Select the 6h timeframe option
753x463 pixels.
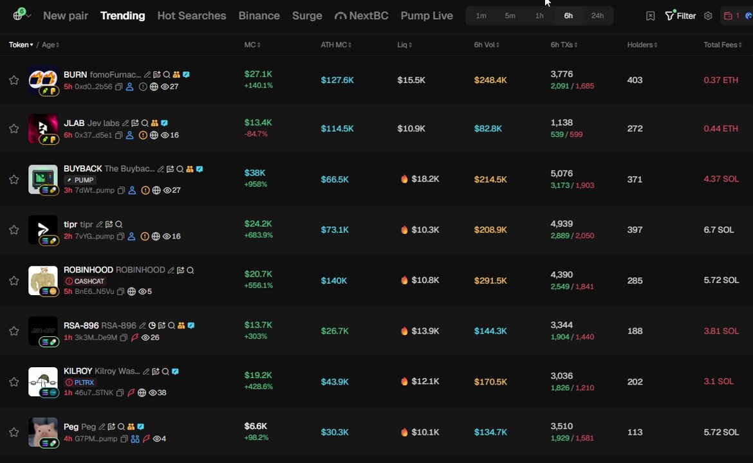tap(568, 16)
